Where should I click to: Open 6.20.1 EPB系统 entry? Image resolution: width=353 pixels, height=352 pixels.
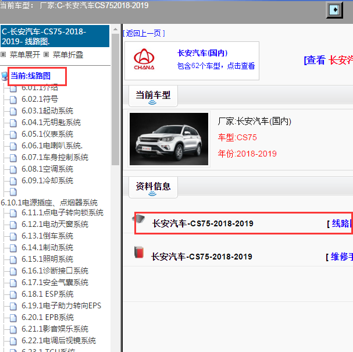click(x=48, y=318)
